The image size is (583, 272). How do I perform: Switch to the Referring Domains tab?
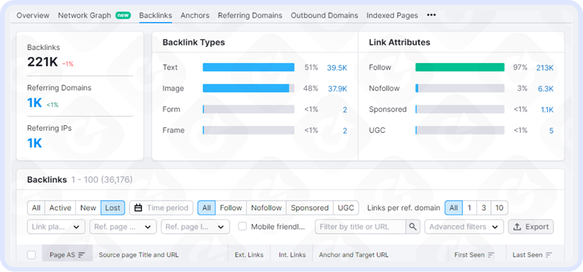[250, 16]
